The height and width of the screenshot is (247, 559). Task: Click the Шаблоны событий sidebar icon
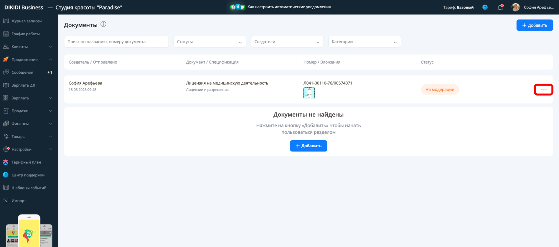[x=6, y=188]
